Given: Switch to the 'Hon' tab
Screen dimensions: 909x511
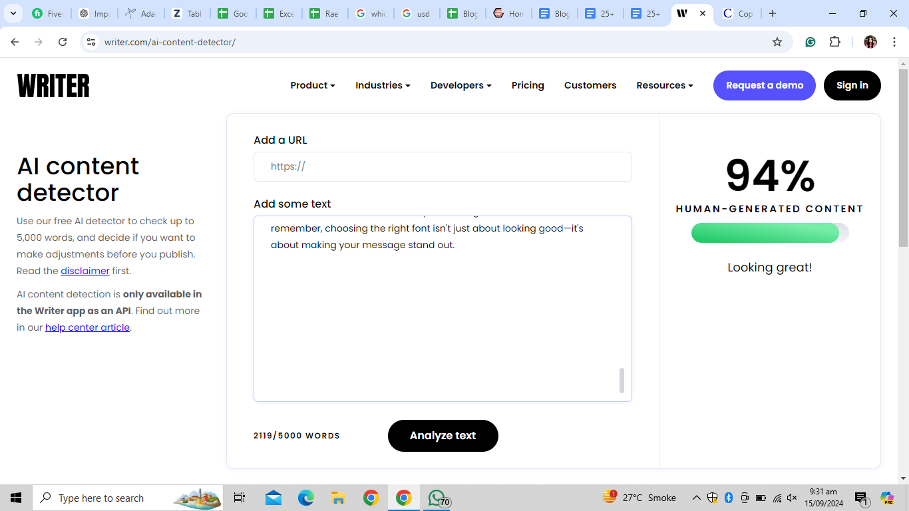Looking at the screenshot, I should pyautogui.click(x=509, y=13).
